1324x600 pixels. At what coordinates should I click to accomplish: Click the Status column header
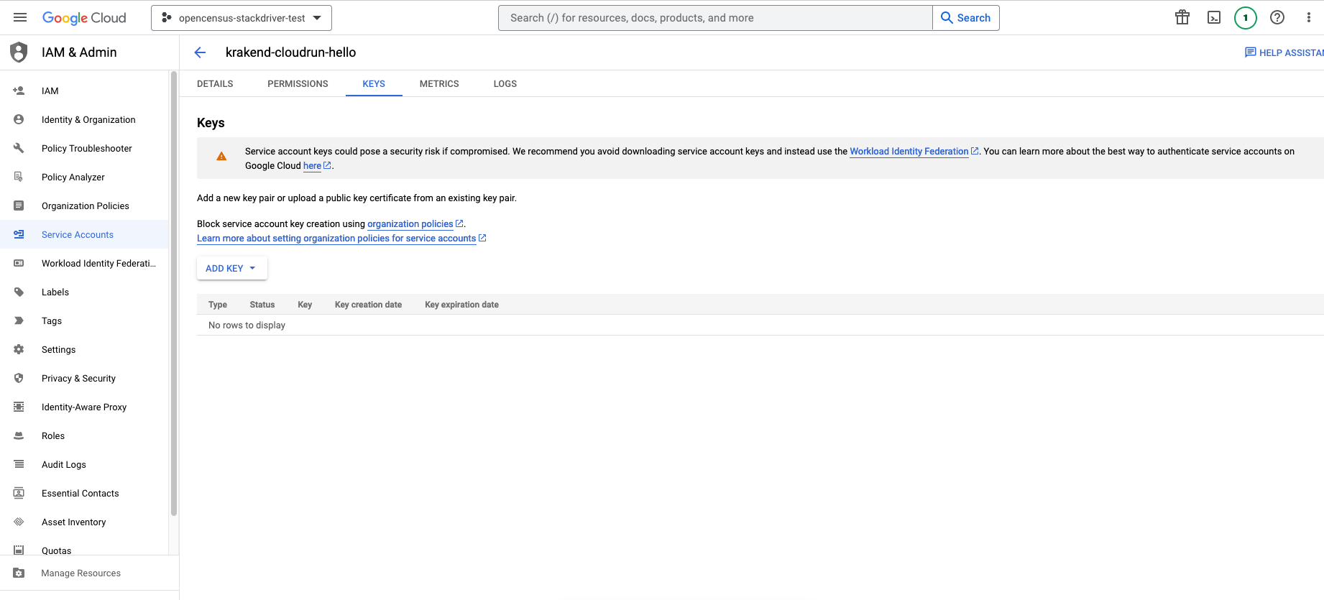pos(262,305)
